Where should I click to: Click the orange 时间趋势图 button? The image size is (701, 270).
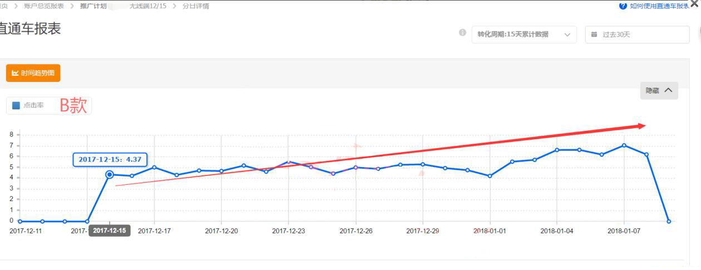33,73
